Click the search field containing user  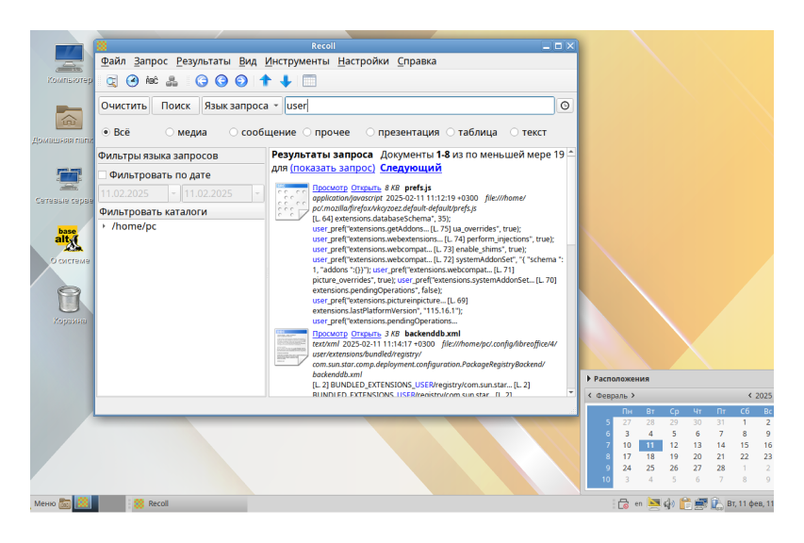[x=419, y=106]
